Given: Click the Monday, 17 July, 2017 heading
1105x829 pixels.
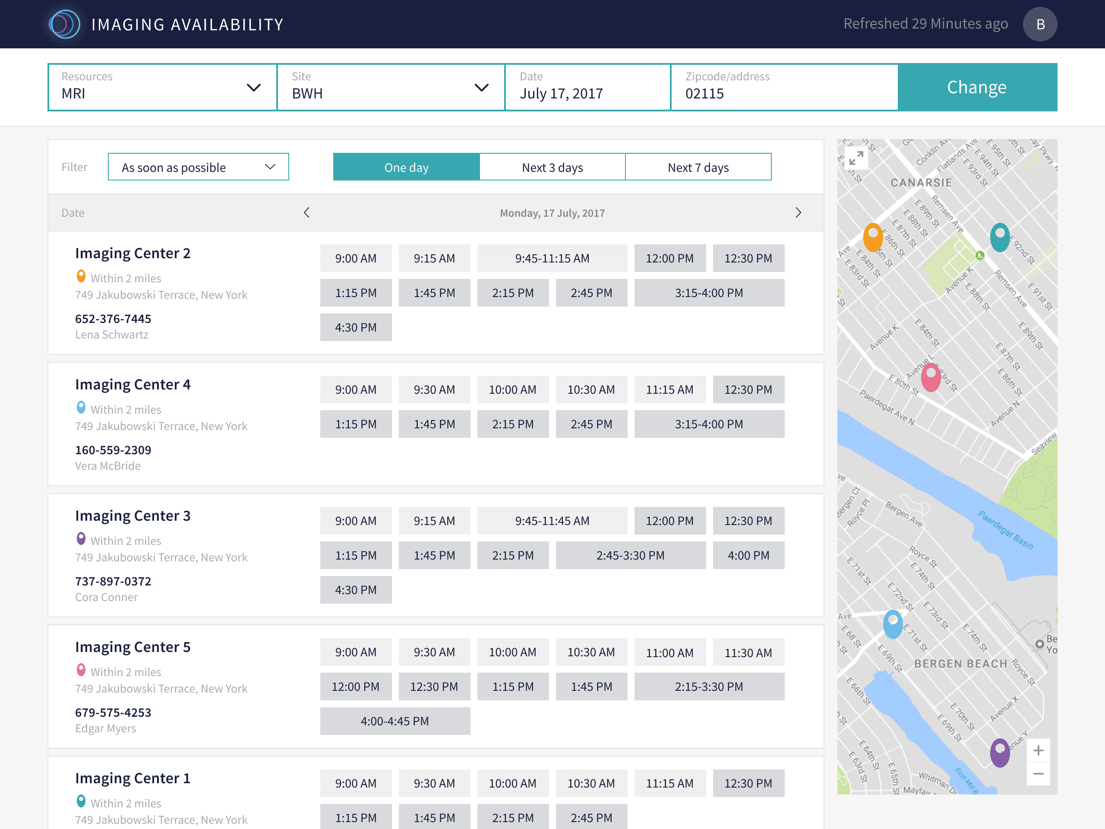Looking at the screenshot, I should click(552, 213).
